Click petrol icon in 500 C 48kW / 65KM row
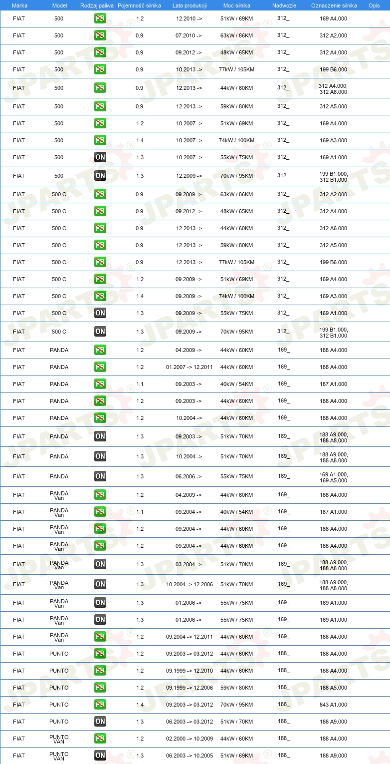The height and width of the screenshot is (764, 390). [x=100, y=211]
